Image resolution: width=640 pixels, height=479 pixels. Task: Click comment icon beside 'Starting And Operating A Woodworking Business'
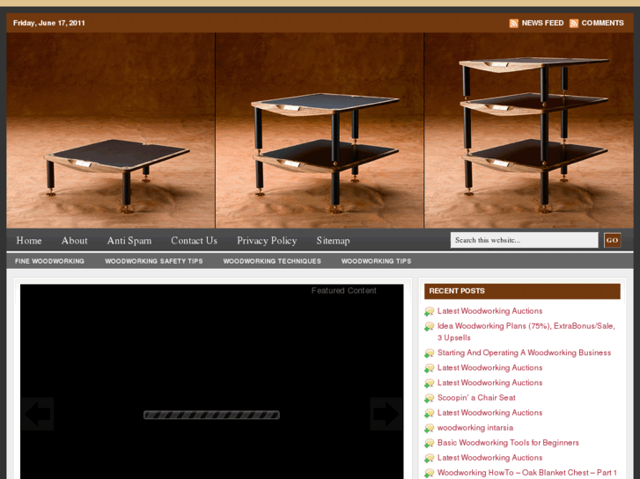pyautogui.click(x=429, y=353)
